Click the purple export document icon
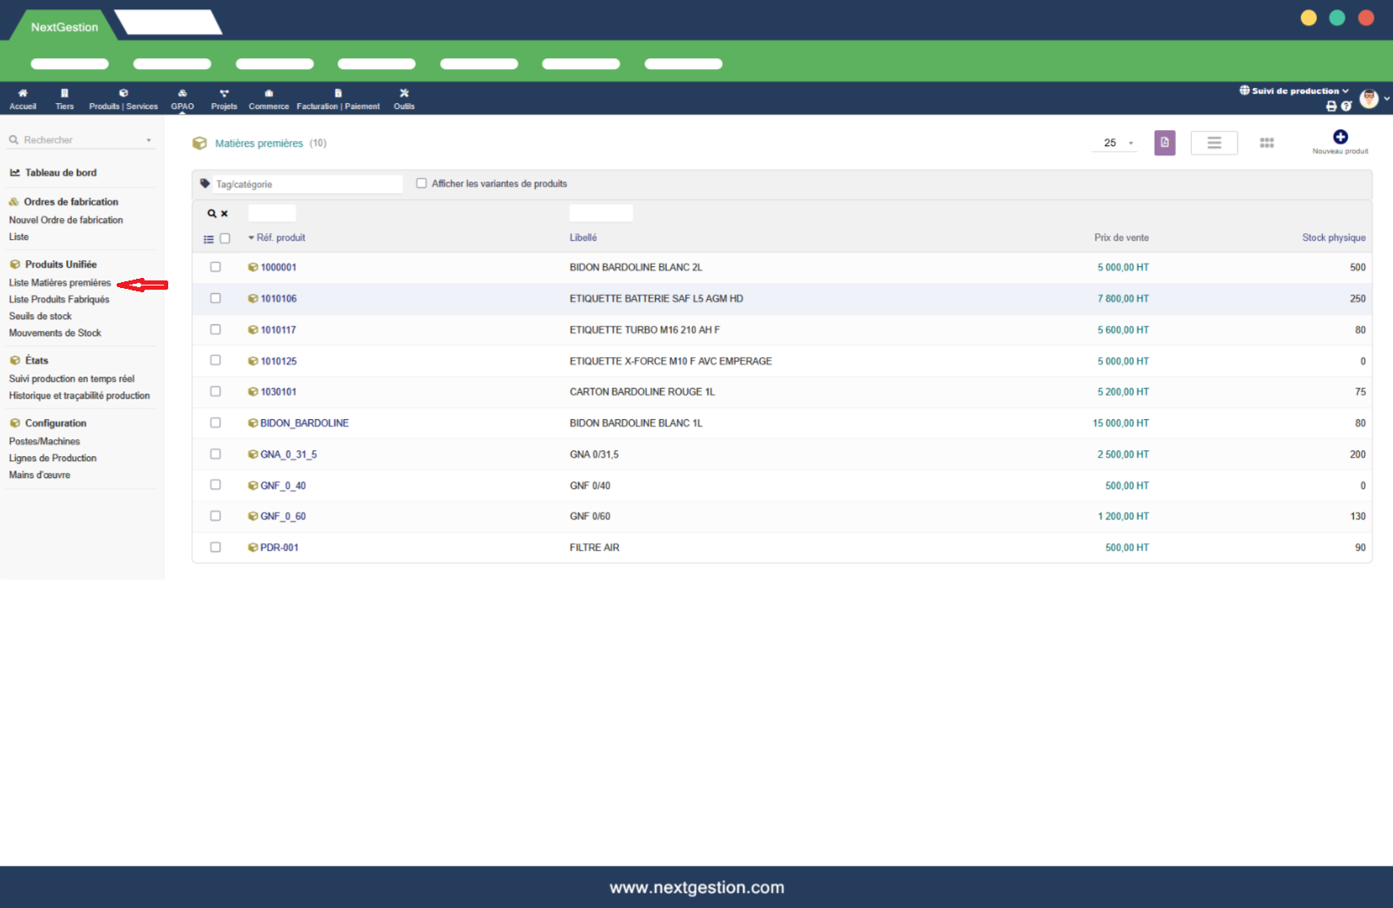 pos(1165,143)
